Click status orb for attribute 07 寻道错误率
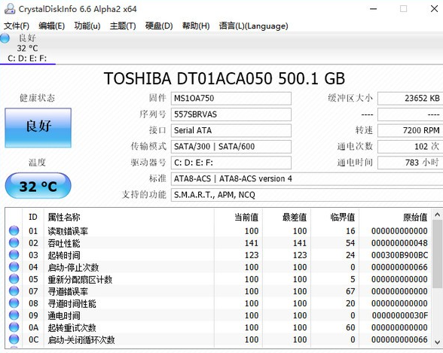The image size is (443, 353). tap(14, 291)
